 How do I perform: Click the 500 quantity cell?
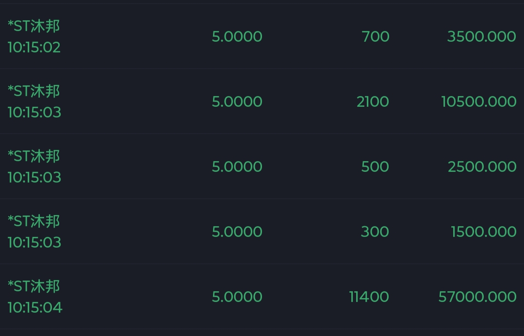tap(375, 167)
